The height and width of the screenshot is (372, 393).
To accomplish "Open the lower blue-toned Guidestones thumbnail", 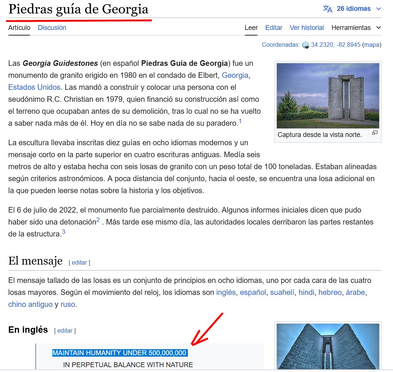I will 328,346.
